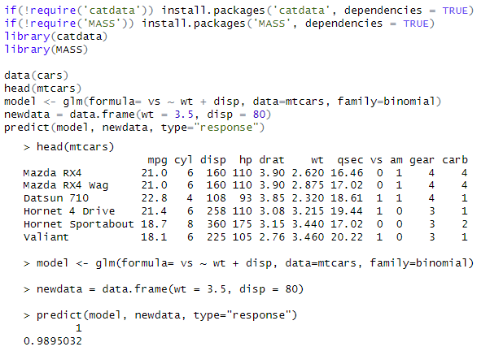The width and height of the screenshot is (490, 351).
Task: Click the data(cars) line in script
Action: tap(37, 76)
